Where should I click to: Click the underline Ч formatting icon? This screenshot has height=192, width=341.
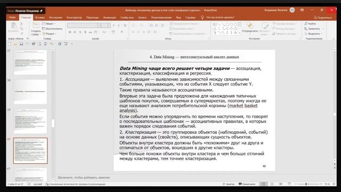tap(80, 32)
